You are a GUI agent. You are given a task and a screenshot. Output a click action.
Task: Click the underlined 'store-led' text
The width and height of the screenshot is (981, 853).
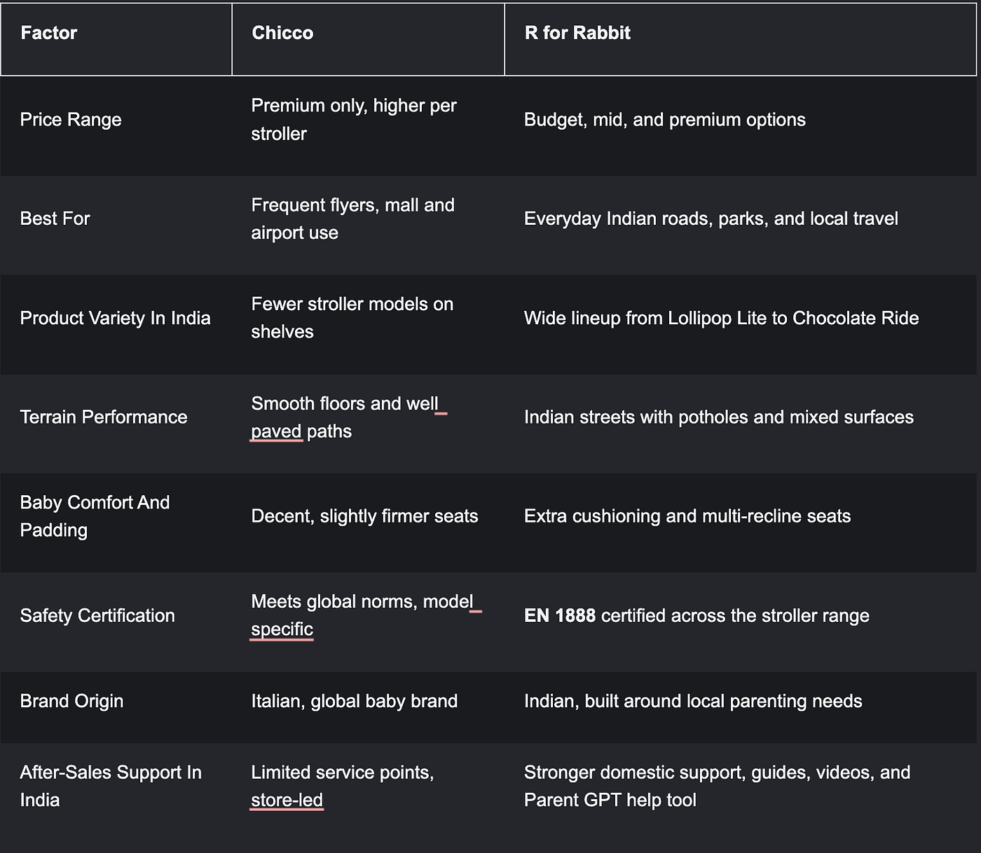(287, 800)
